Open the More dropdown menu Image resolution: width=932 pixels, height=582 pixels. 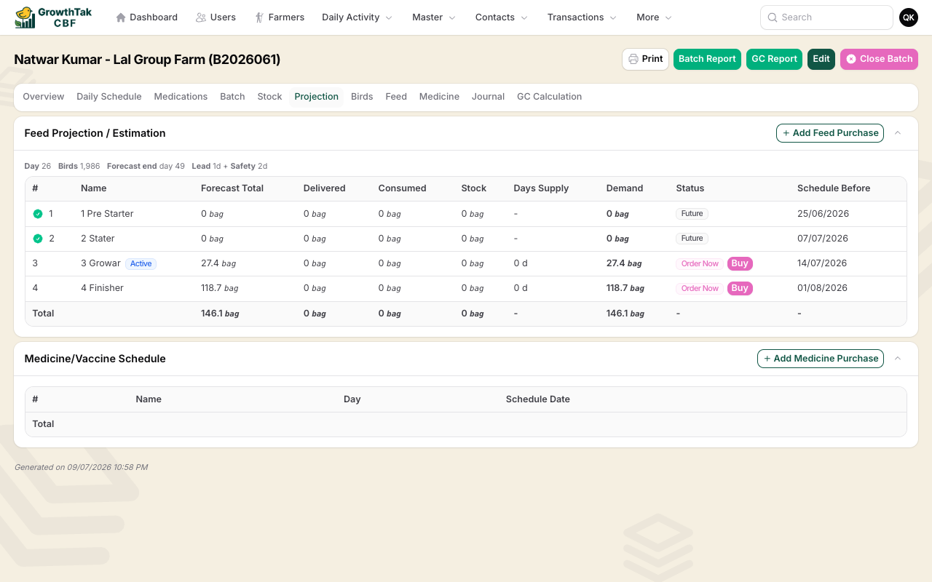coord(654,17)
